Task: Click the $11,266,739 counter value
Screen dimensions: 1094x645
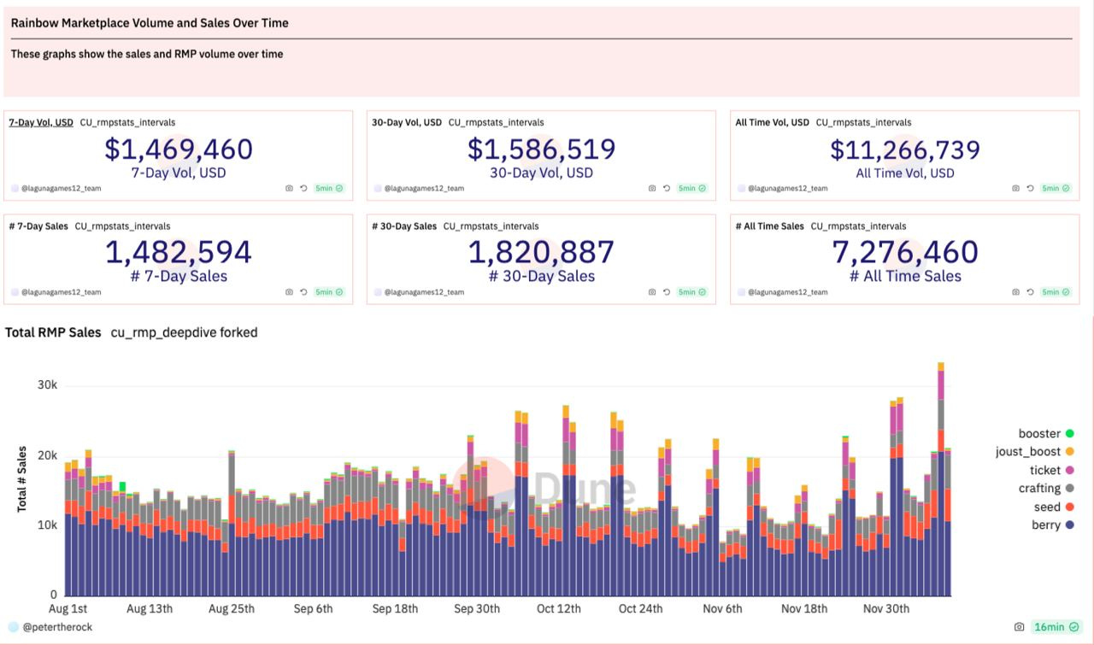Action: pos(905,150)
